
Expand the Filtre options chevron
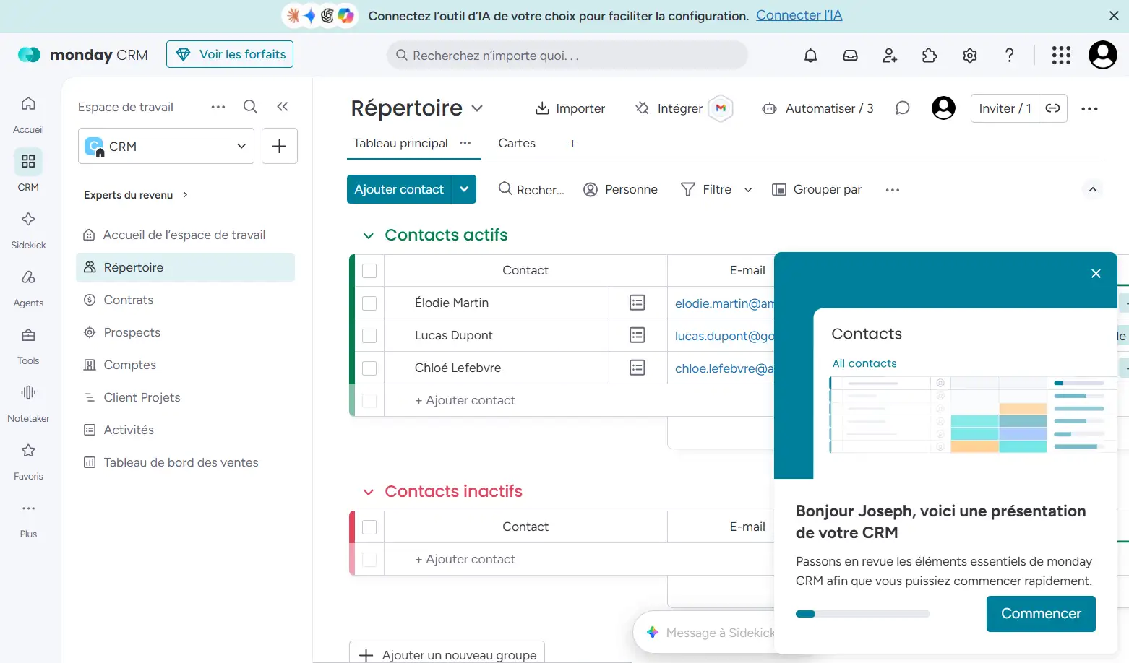pos(748,190)
